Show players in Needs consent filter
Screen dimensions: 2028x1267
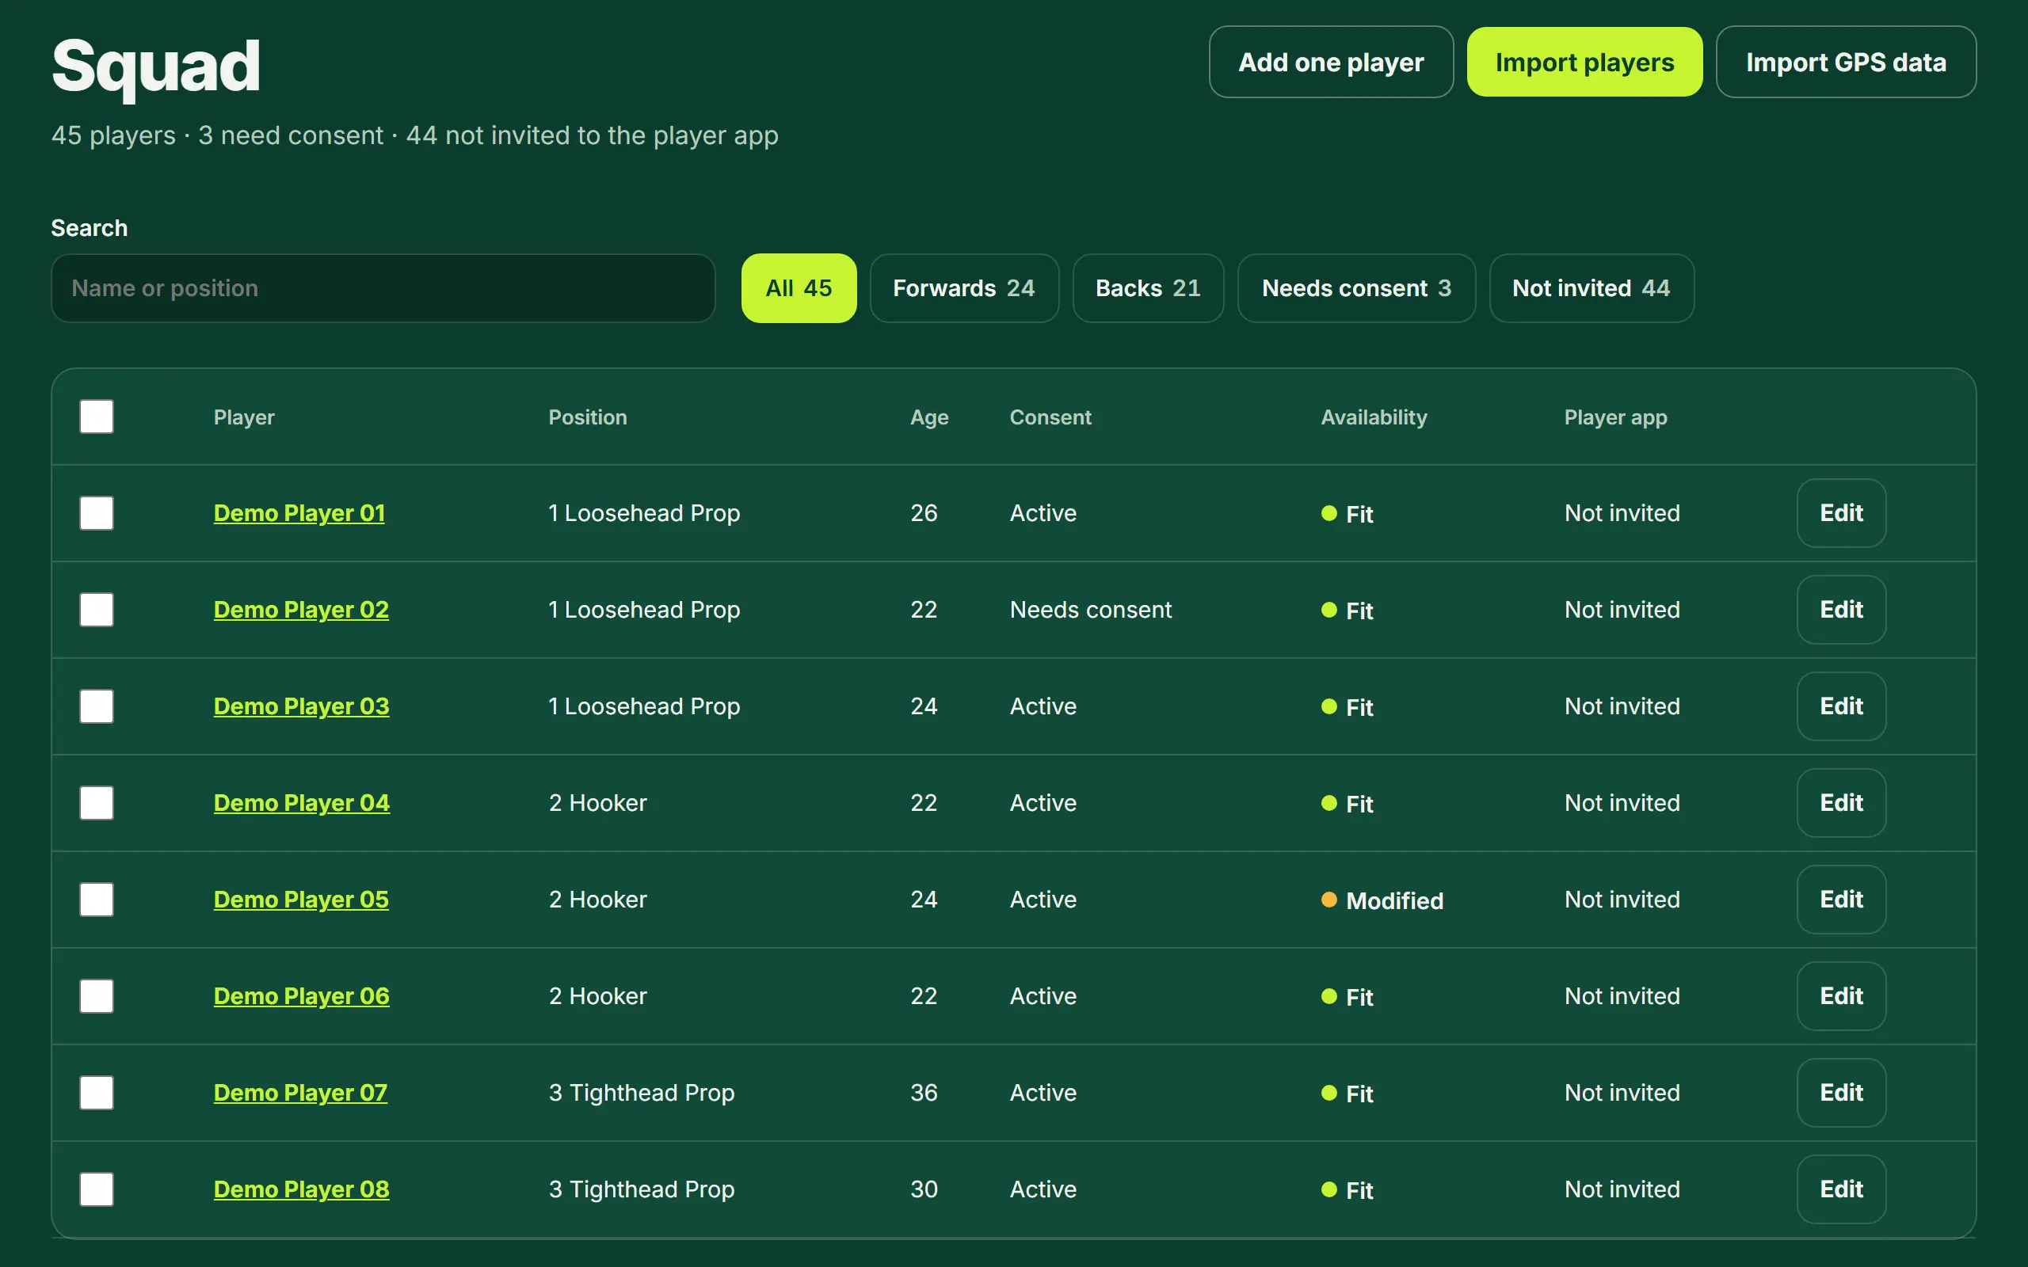point(1356,288)
